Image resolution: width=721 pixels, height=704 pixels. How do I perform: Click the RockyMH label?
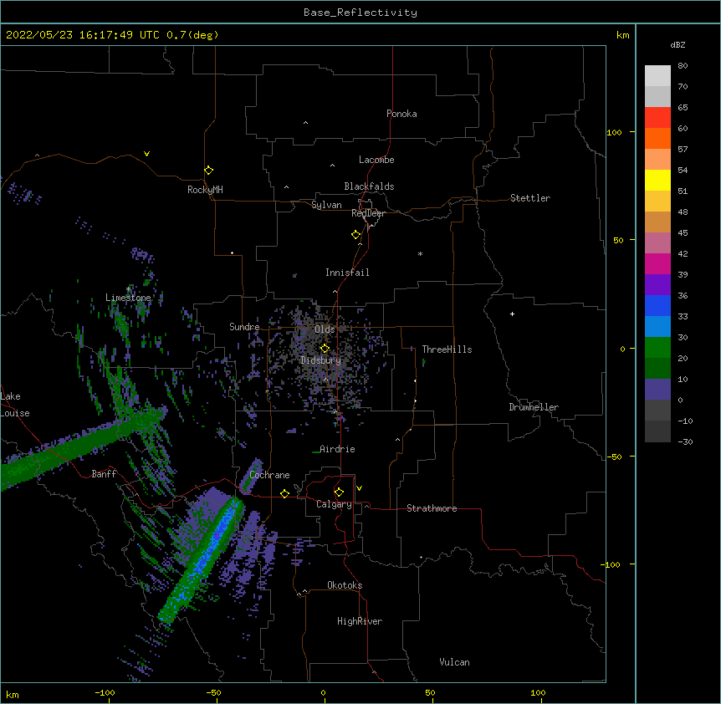(x=205, y=190)
